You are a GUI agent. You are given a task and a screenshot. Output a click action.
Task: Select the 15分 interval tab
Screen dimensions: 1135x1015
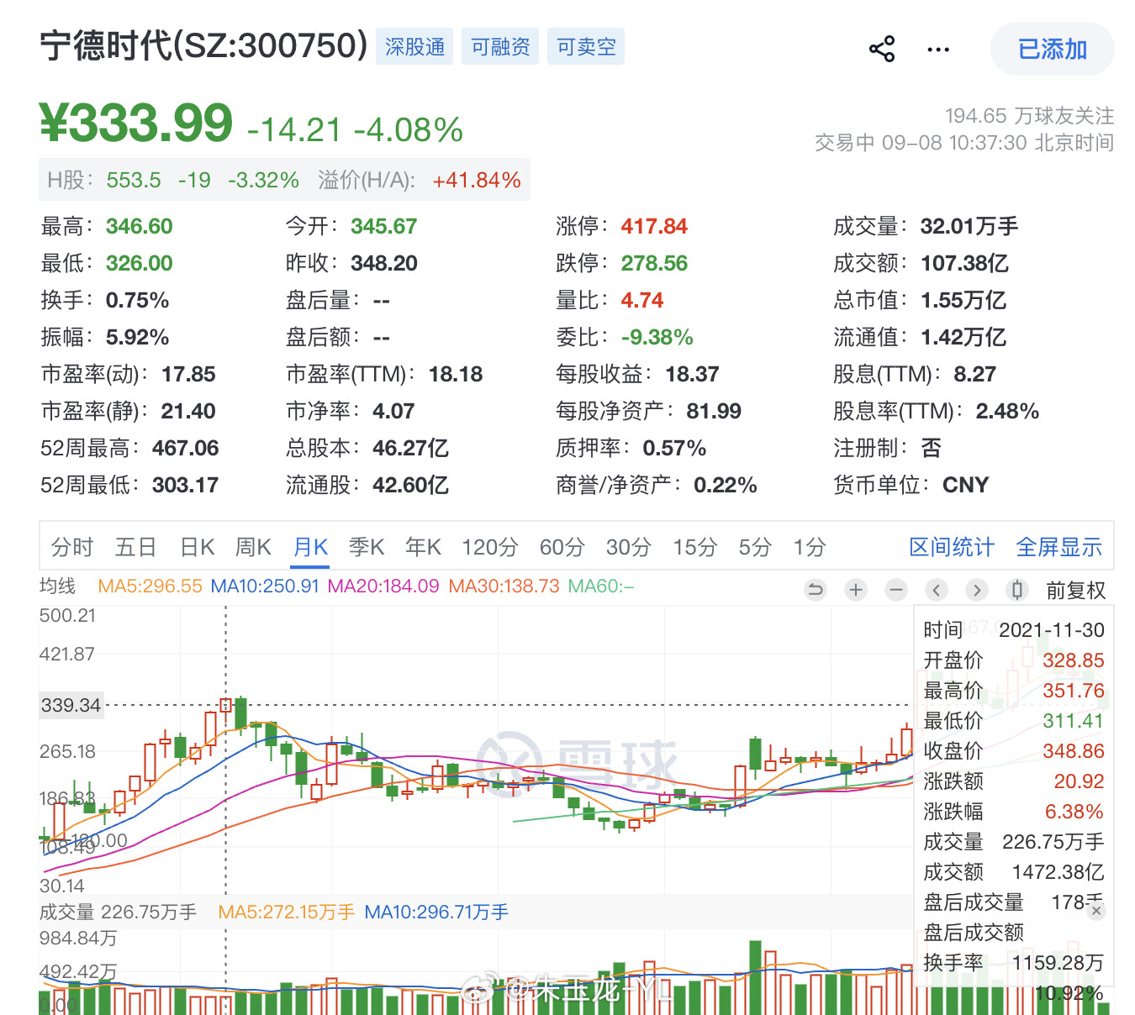coord(694,547)
